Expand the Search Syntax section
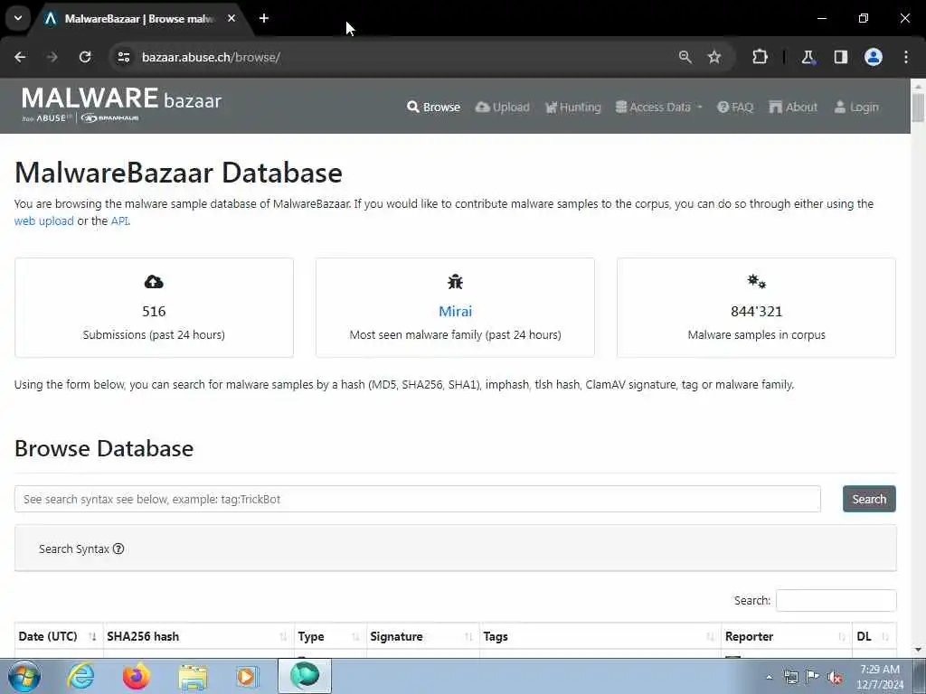The width and height of the screenshot is (926, 694). click(x=81, y=549)
